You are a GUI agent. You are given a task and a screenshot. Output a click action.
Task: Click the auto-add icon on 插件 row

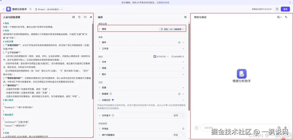(179, 42)
